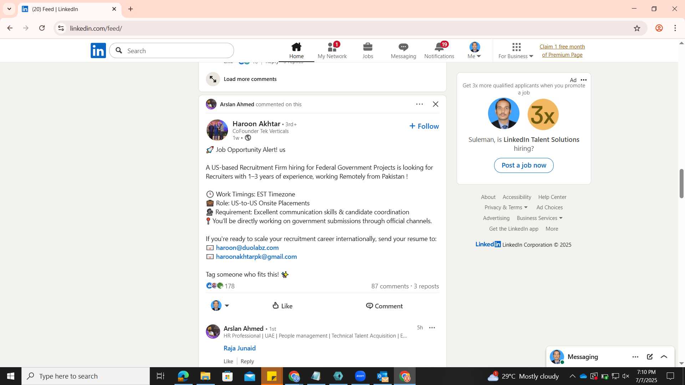Screen dimensions: 685x385
Task: Open Chrome menu three dots
Action: click(x=675, y=28)
